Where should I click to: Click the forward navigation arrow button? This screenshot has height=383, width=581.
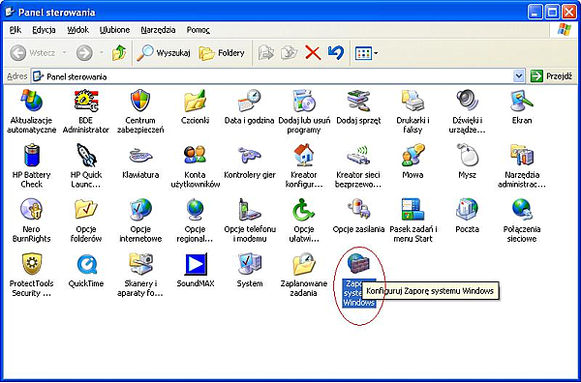tap(84, 53)
